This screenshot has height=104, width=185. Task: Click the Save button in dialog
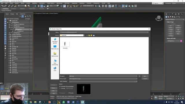pyautogui.click(x=145, y=76)
